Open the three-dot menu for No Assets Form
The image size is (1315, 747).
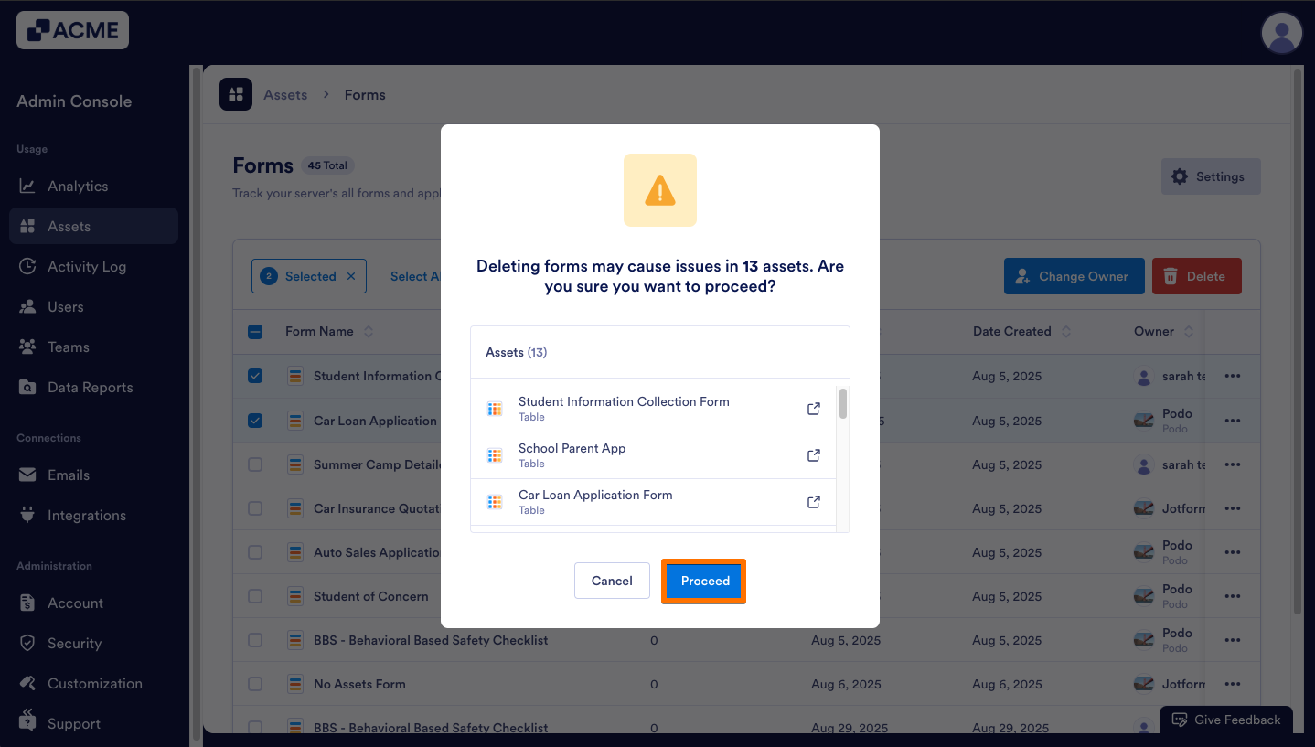click(1233, 684)
